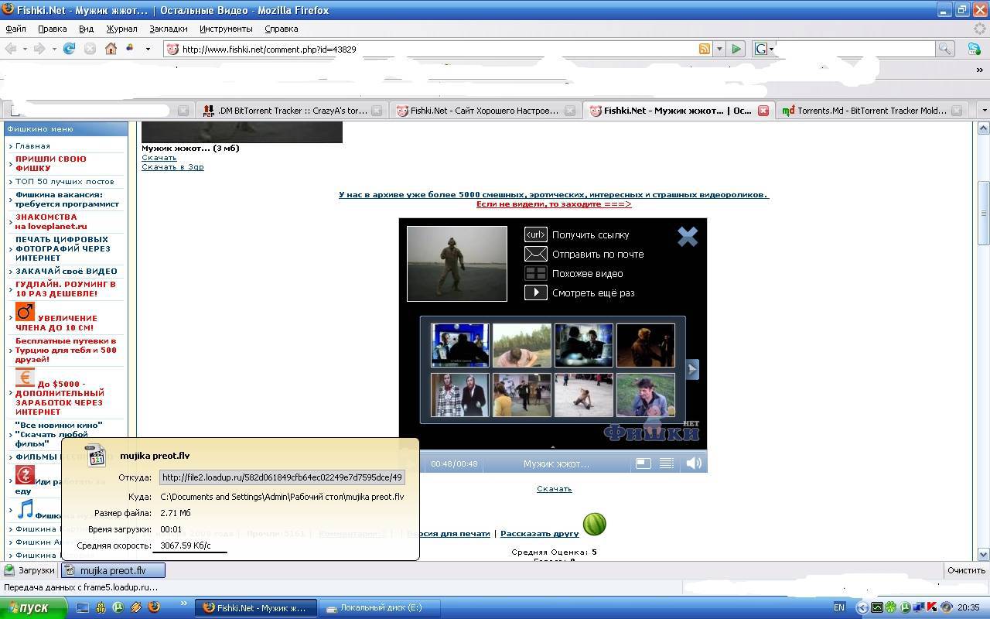Click the Show Desktop quick launch icon
This screenshot has height=619, width=990.
click(x=83, y=607)
